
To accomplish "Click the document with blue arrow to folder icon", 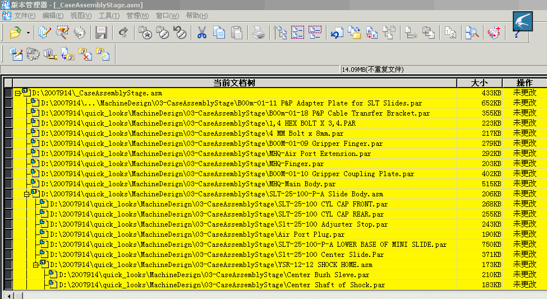I will (x=68, y=54).
